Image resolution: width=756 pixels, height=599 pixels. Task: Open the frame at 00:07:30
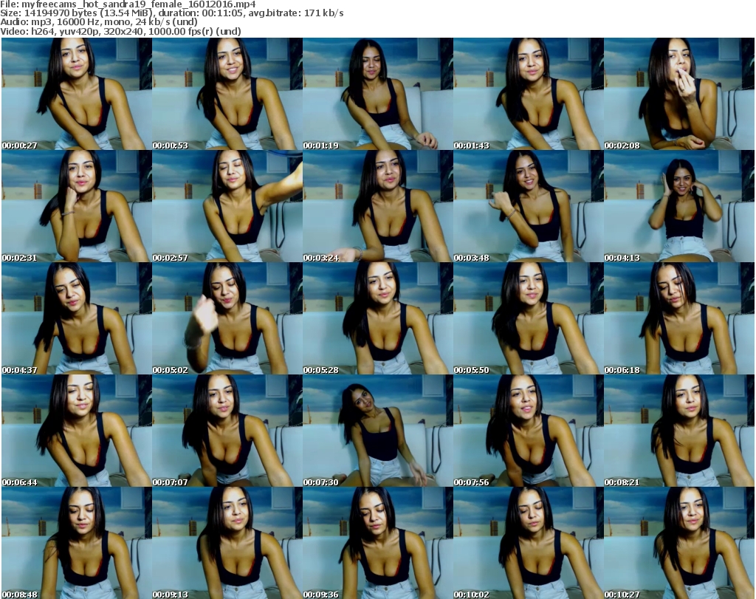(x=378, y=431)
